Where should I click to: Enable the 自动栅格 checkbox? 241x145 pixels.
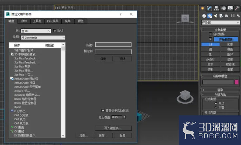210,34
